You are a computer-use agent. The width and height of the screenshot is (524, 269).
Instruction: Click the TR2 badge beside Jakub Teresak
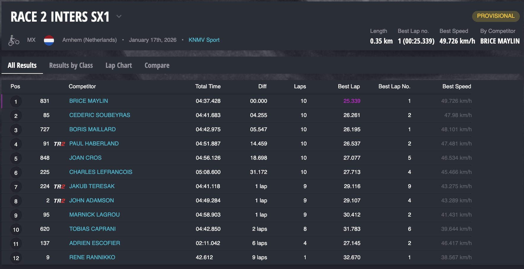click(x=59, y=187)
